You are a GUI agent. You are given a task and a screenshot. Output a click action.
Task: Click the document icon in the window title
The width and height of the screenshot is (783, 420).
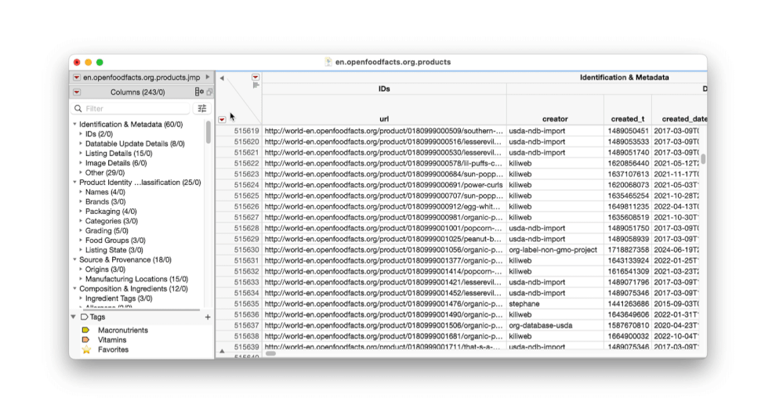[x=328, y=62]
